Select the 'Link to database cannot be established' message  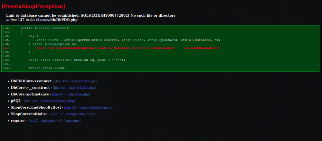[x=91, y=15]
